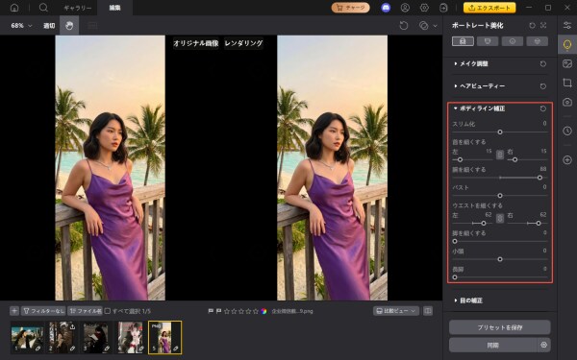
Task: Reset ボディライン補正 section with its undo icon
Action: 543,108
